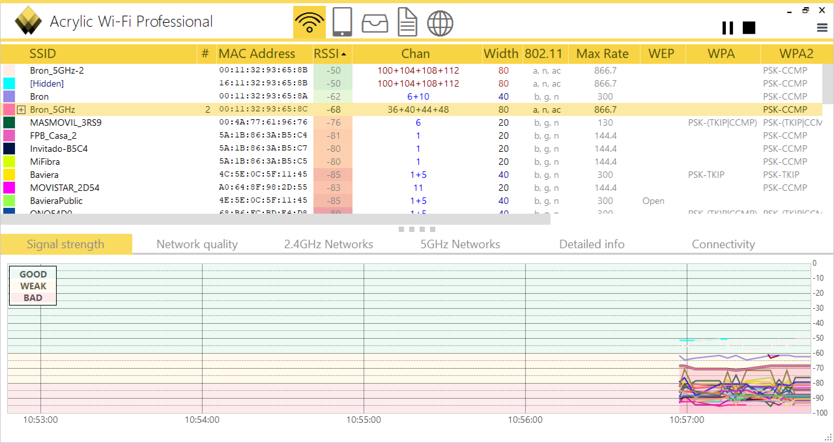Toggle the Baviera yellow color swatch
The height and width of the screenshot is (443, 834).
(x=9, y=175)
